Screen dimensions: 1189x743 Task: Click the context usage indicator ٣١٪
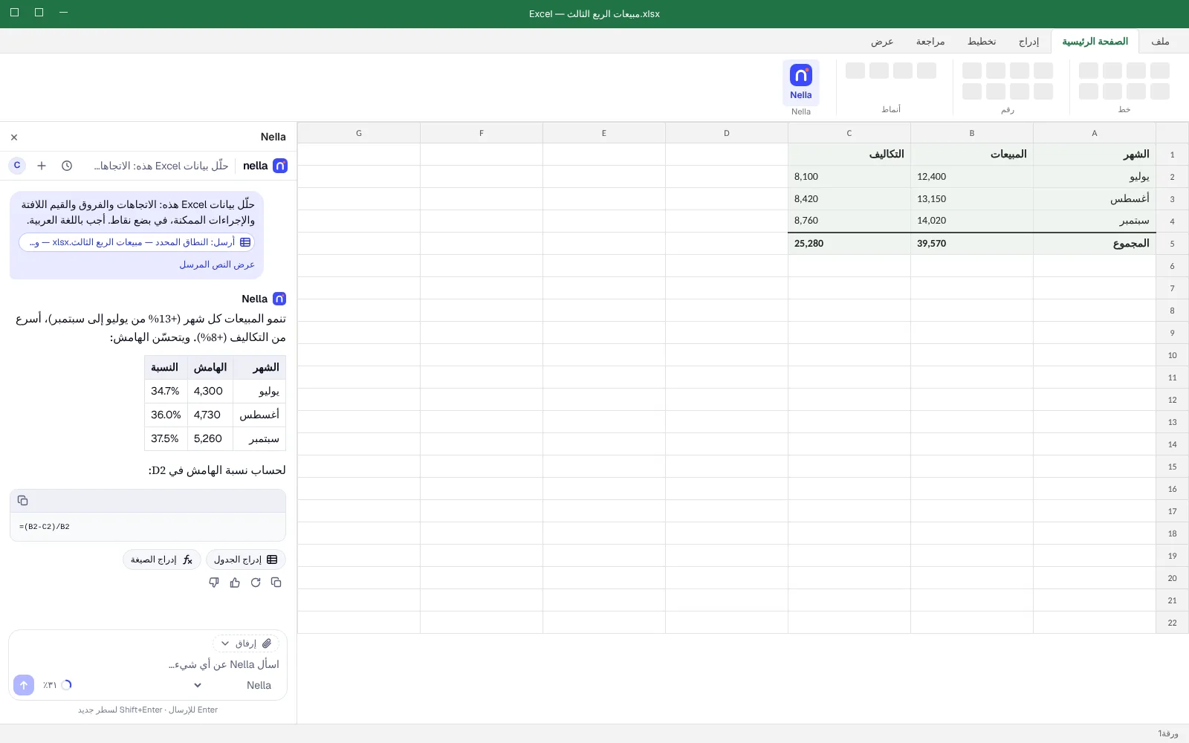pyautogui.click(x=56, y=685)
